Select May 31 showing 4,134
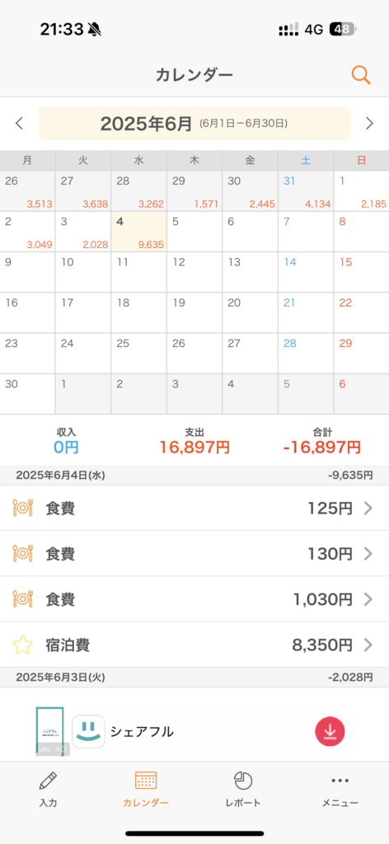This screenshot has width=389, height=844. [306, 191]
